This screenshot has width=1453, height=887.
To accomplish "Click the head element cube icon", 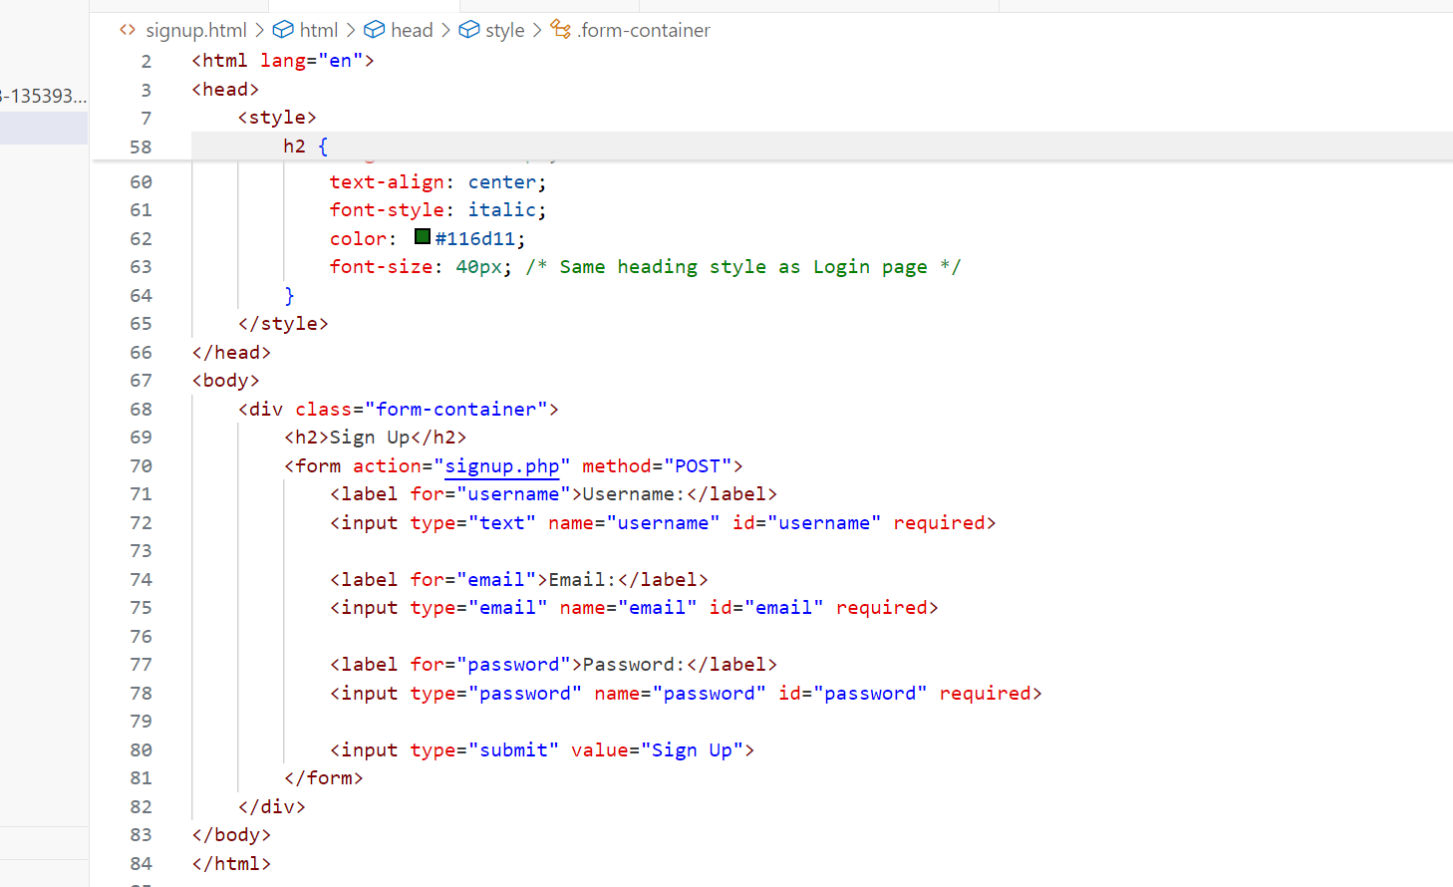I will tap(374, 30).
